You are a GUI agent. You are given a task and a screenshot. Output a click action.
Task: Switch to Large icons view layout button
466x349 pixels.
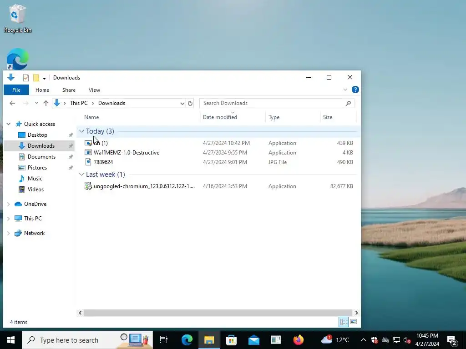tap(353, 322)
